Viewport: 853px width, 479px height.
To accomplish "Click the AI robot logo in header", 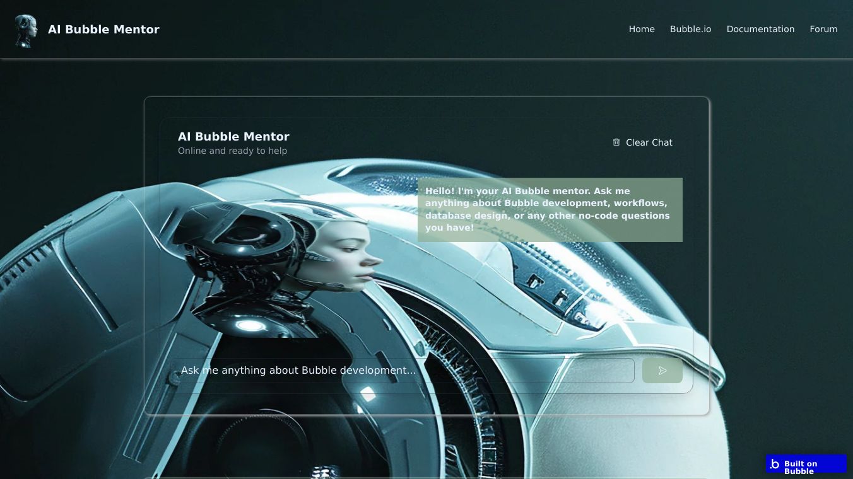I will (25, 30).
